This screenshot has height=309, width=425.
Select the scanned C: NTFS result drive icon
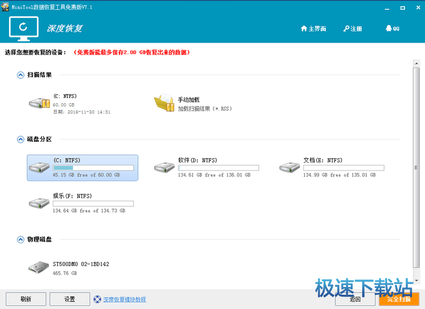(39, 103)
